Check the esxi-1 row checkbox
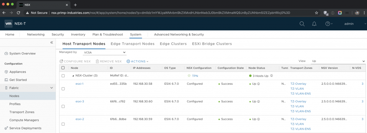The image size is (367, 133). 63,89
